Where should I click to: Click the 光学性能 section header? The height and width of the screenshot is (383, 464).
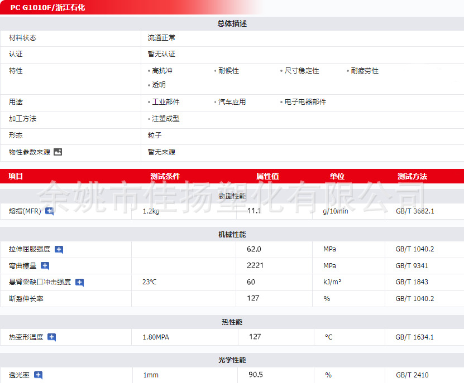click(232, 360)
